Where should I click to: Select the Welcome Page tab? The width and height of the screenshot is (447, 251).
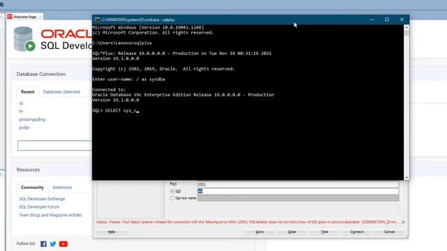point(25,17)
